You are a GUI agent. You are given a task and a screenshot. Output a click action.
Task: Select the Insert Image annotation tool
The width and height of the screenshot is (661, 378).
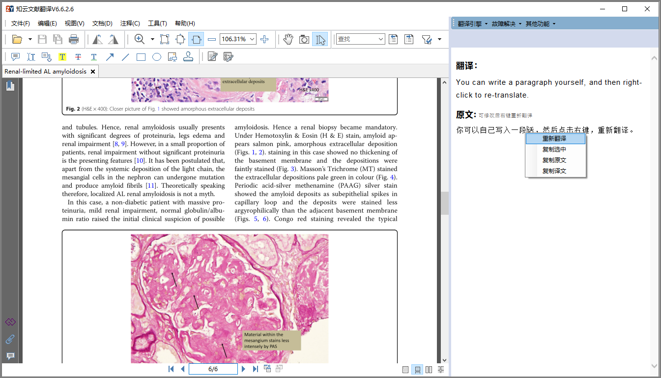pyautogui.click(x=172, y=57)
